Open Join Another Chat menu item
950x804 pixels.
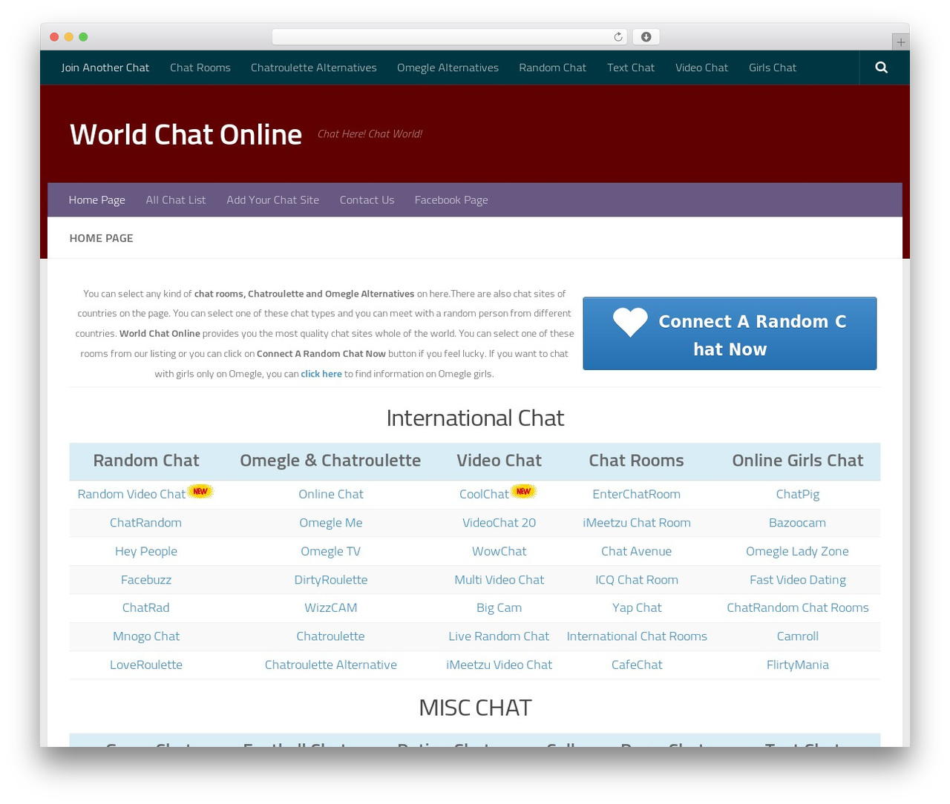(105, 67)
